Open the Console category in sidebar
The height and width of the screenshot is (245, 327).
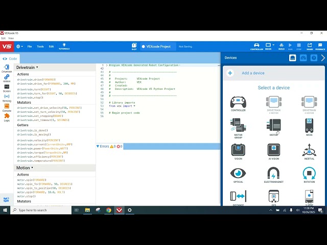(7, 108)
